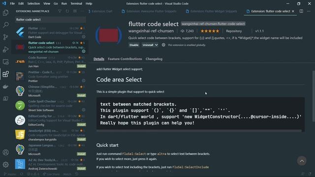Click Live Share in status bar
The height and width of the screenshot is (177, 315).
[51, 174]
